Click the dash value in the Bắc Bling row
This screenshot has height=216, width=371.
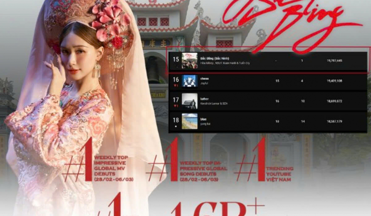click(276, 61)
